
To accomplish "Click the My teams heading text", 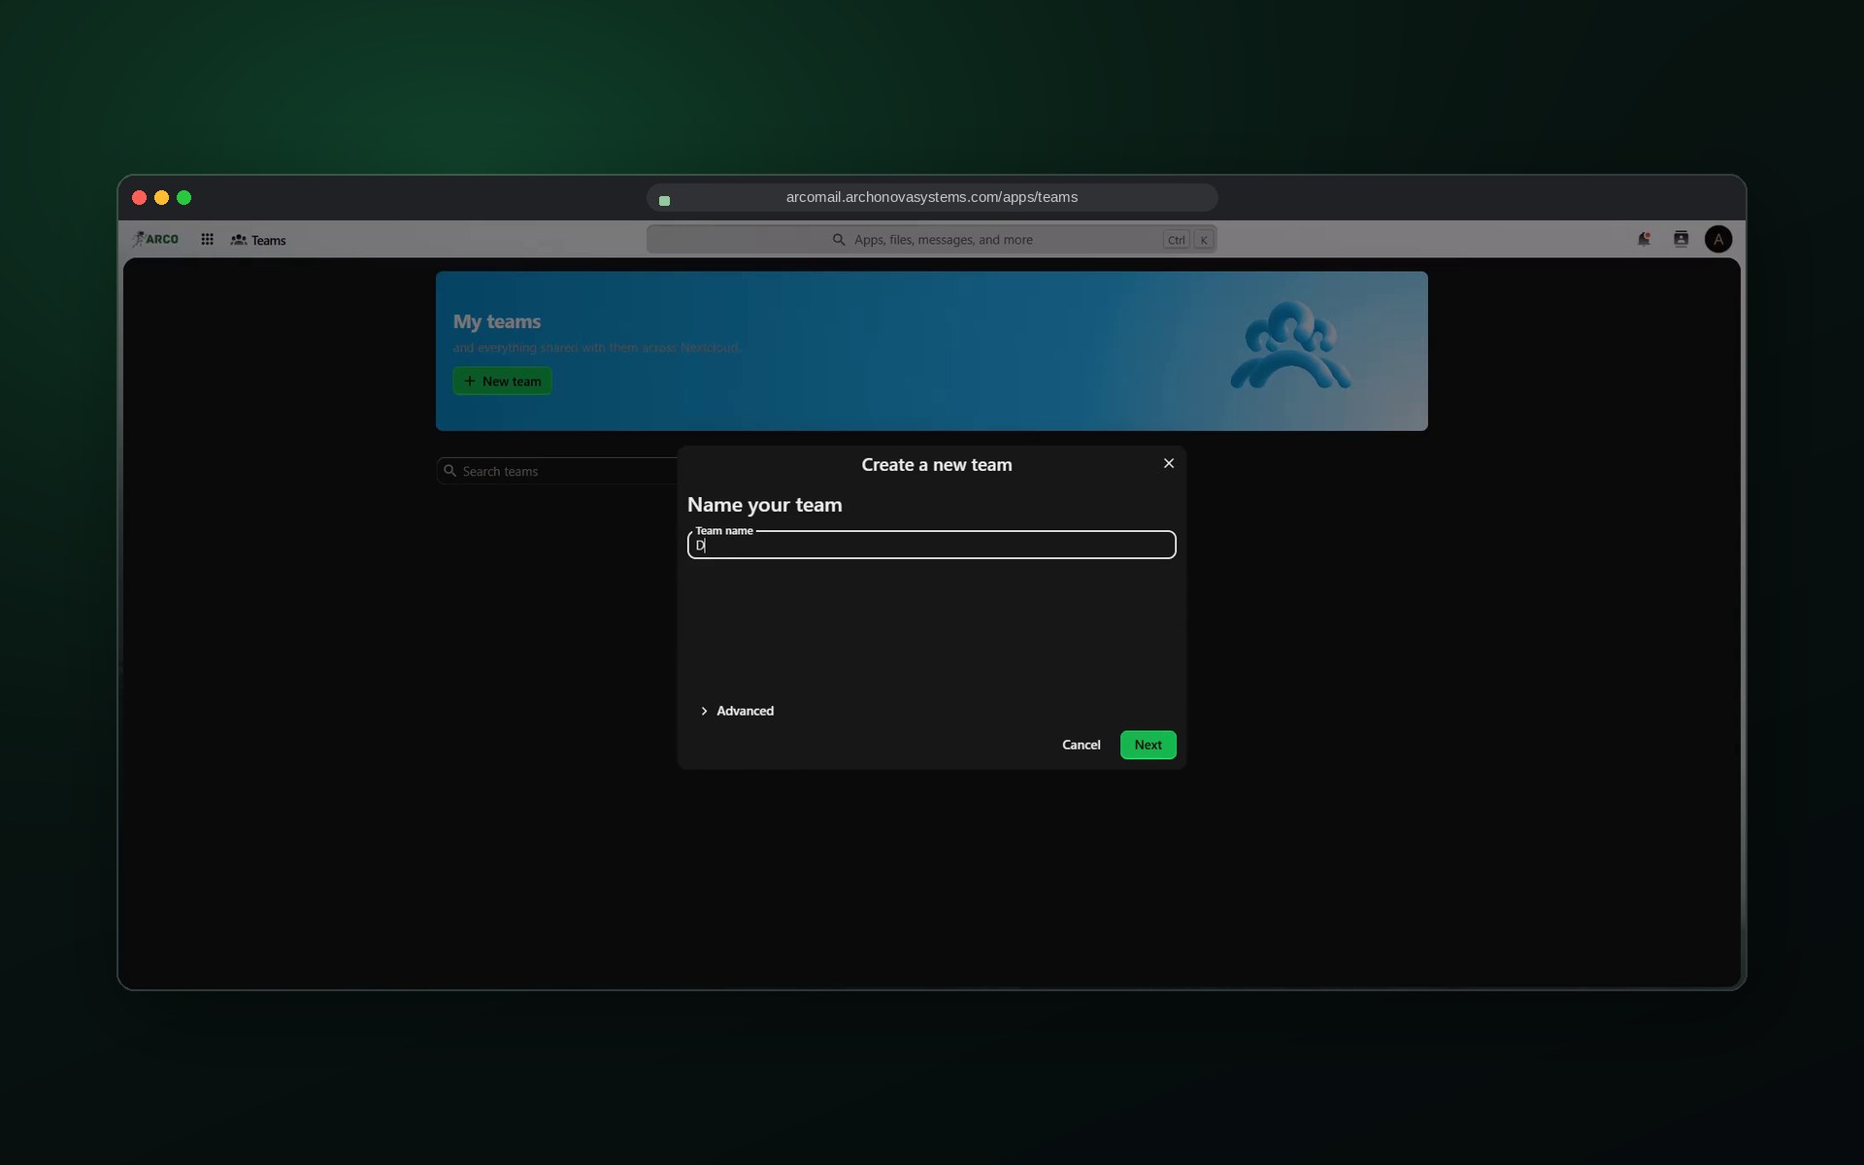I will [496, 321].
